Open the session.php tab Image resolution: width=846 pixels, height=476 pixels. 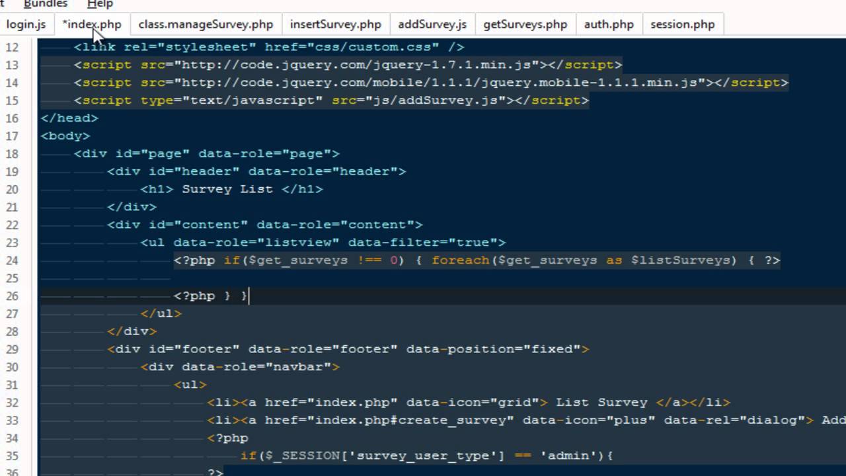pyautogui.click(x=683, y=24)
